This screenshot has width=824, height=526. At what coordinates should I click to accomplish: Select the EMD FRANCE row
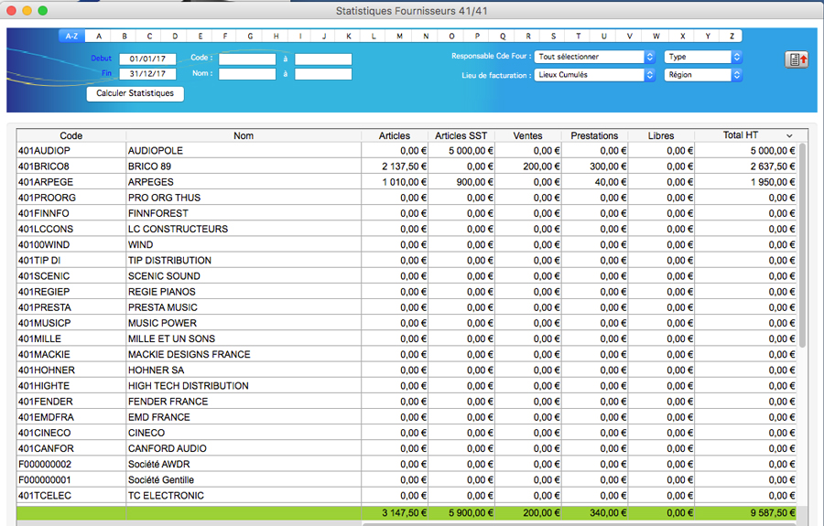pos(407,417)
